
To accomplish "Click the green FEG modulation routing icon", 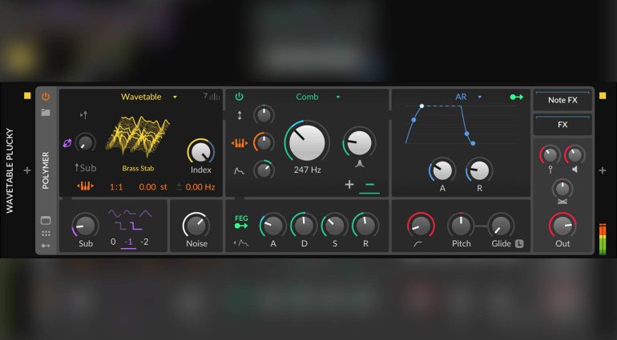I will click(240, 222).
